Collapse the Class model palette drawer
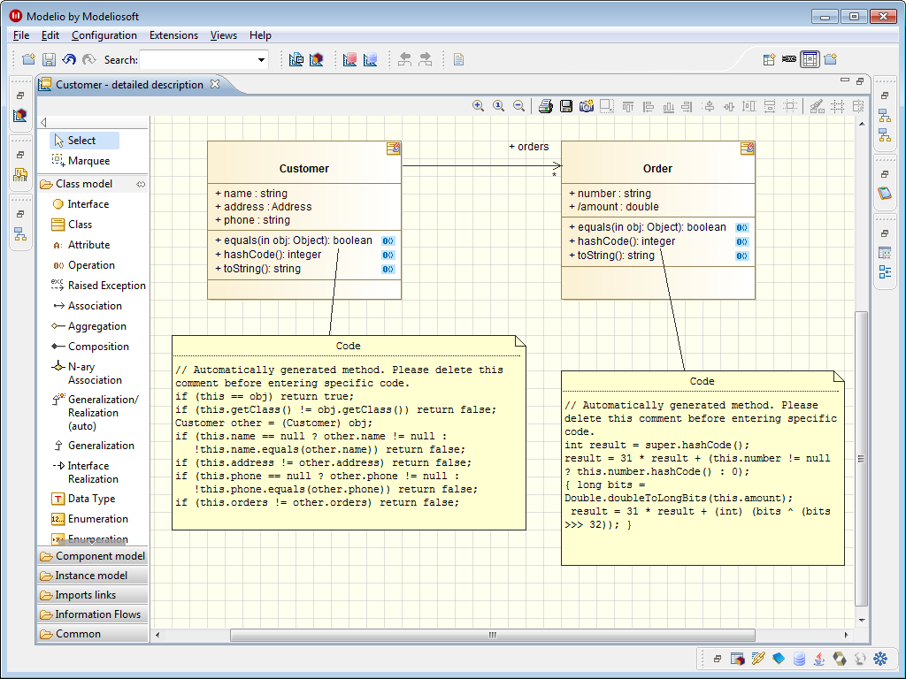This screenshot has height=679, width=906. (84, 184)
